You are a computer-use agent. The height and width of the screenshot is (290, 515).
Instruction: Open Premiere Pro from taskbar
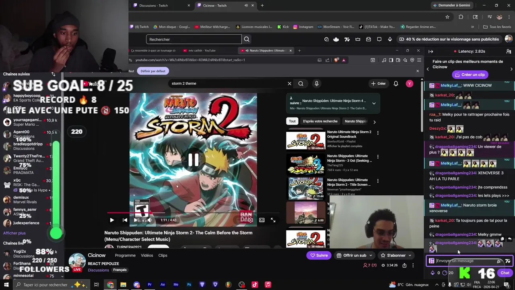click(149, 285)
